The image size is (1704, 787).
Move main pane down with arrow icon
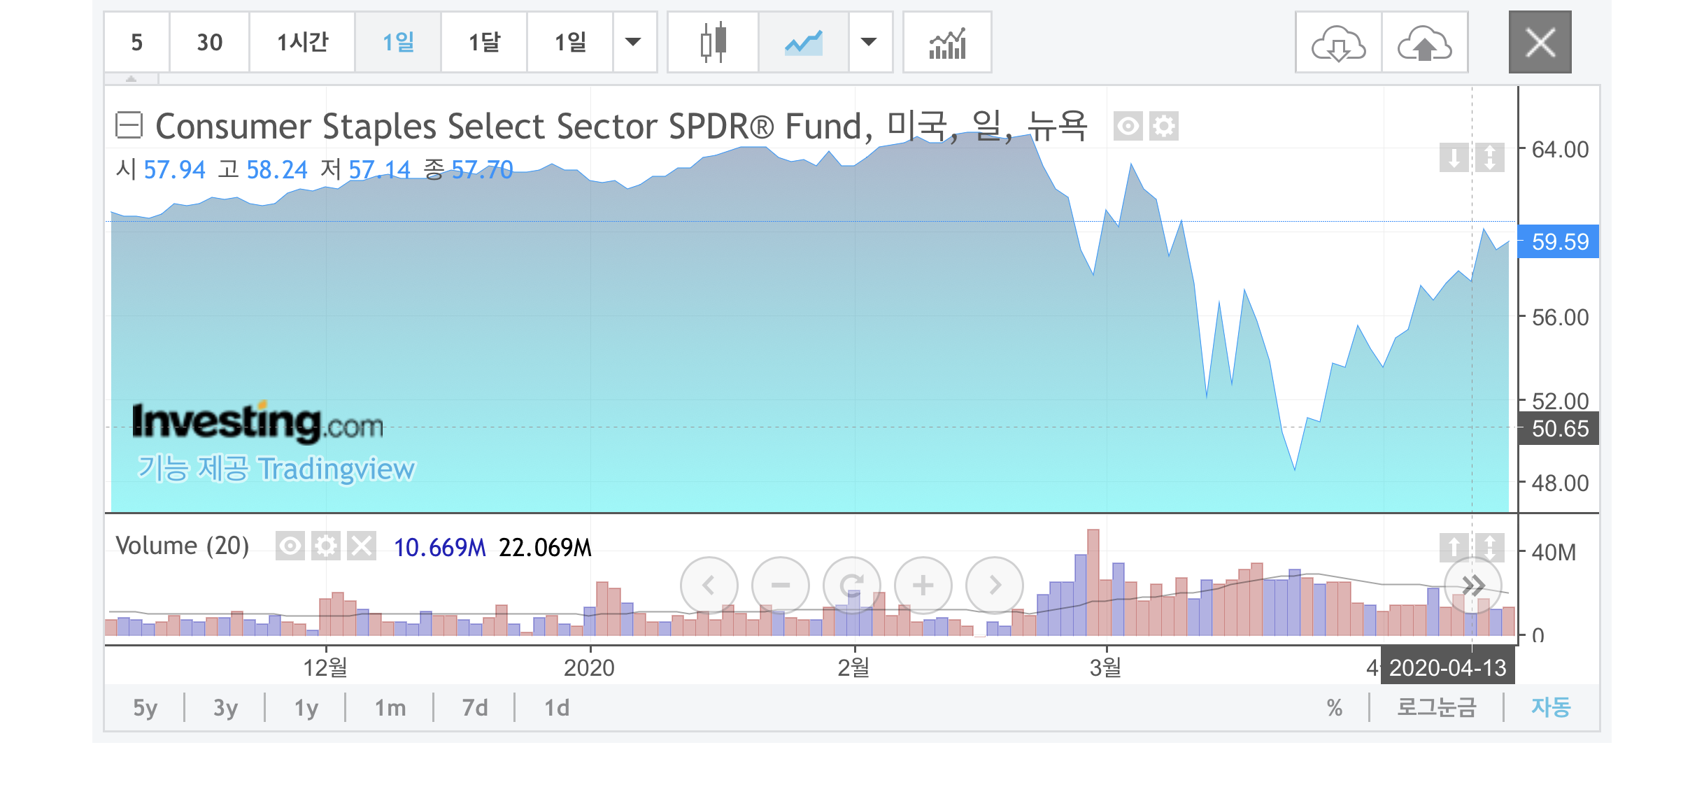tap(1454, 157)
